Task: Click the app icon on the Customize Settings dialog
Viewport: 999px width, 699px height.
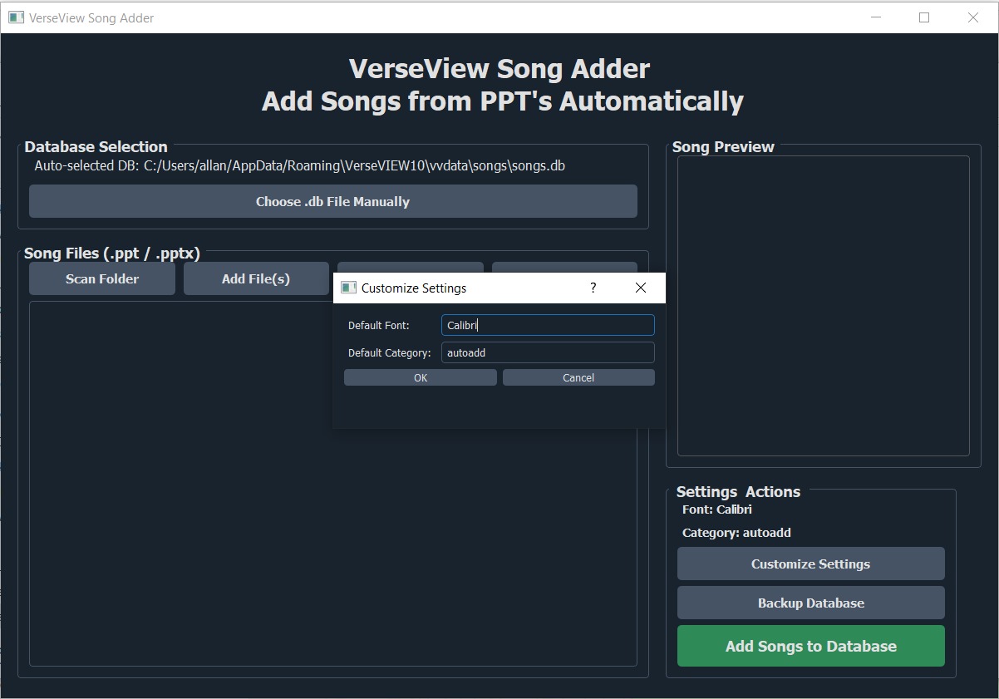Action: point(348,288)
